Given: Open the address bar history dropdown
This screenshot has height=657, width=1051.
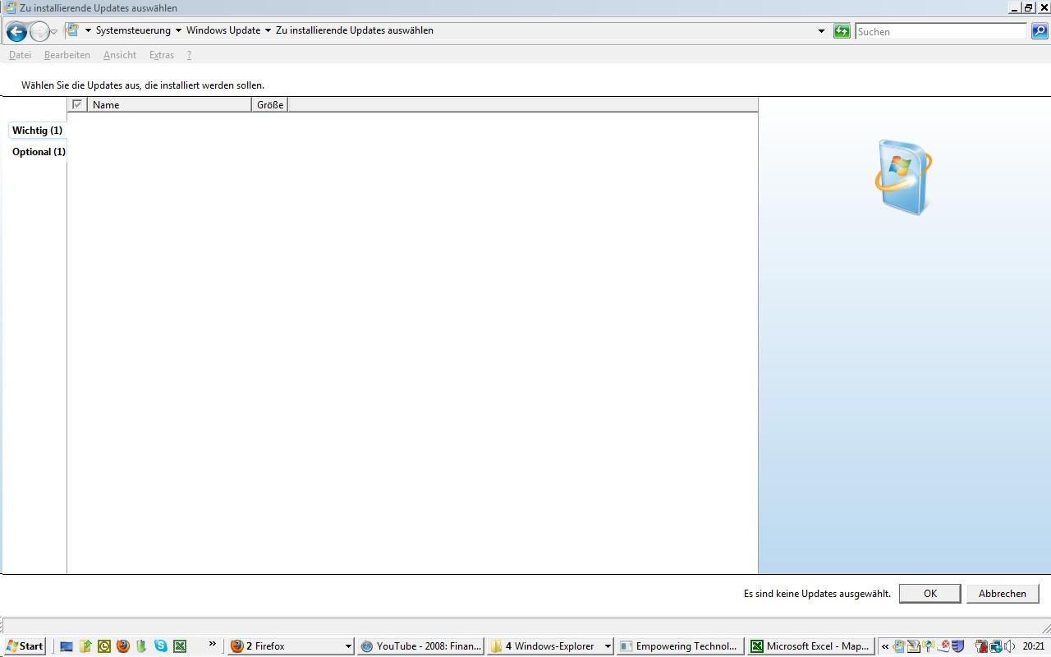Looking at the screenshot, I should pos(821,31).
